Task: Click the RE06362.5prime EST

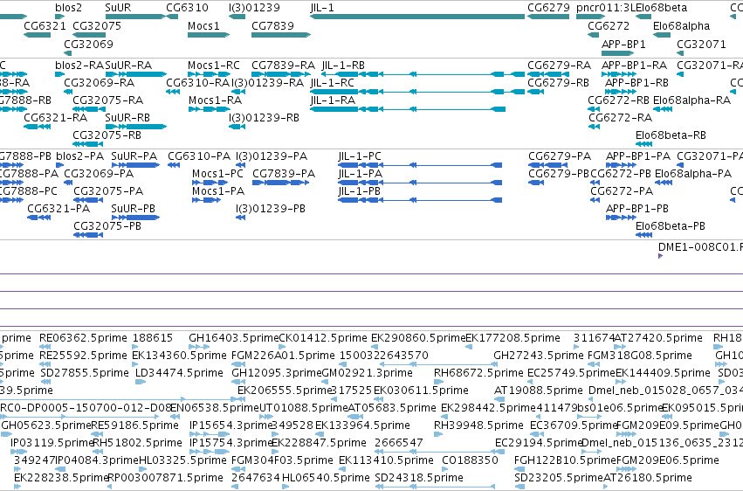Action: 45,347
